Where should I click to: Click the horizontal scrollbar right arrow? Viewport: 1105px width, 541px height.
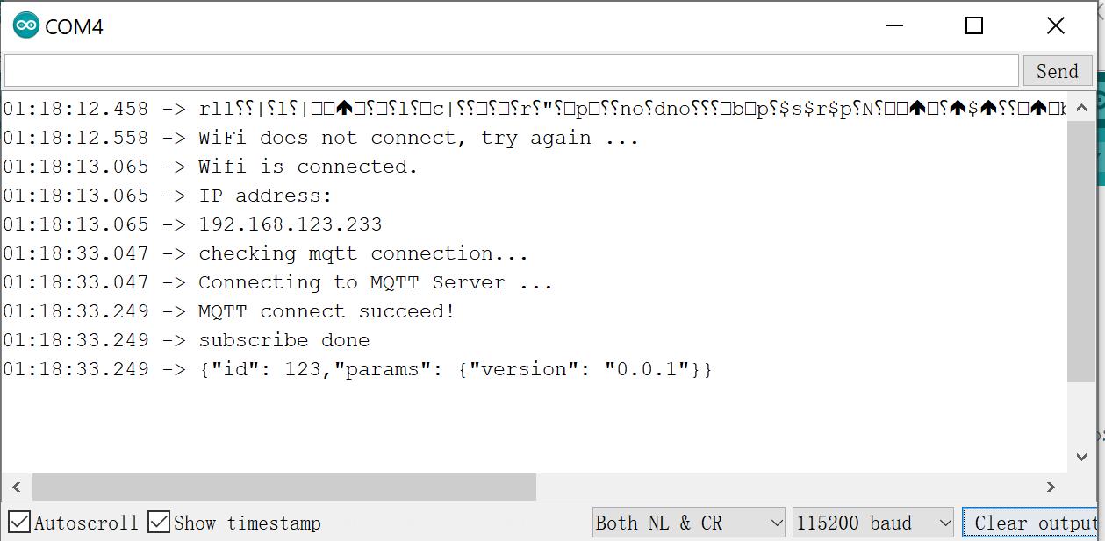point(1051,487)
